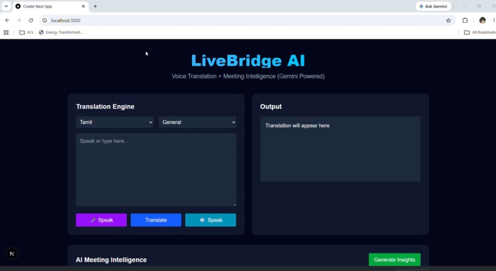The image size is (496, 271).
Task: Open a new tab with plus button
Action: (95, 6)
